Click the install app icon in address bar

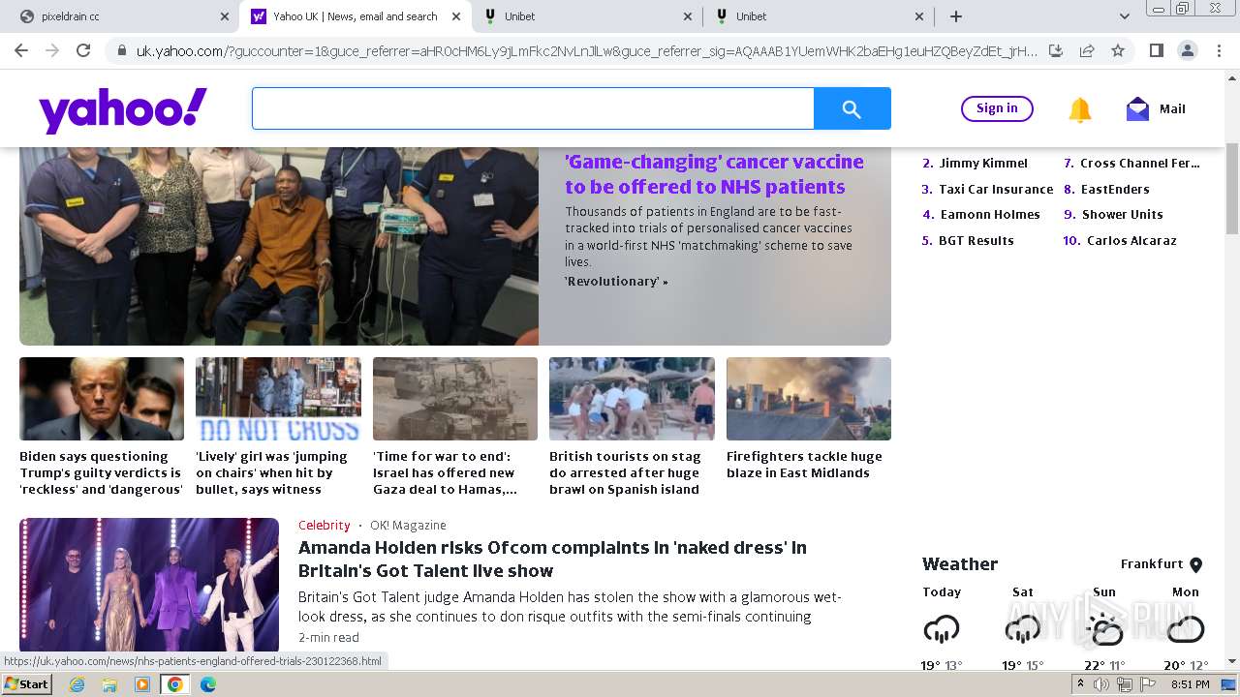coord(1056,50)
